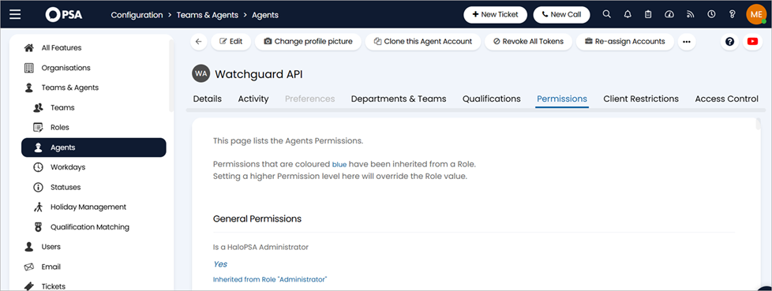This screenshot has width=772, height=291.
Task: Switch to the Details tab
Action: 208,99
